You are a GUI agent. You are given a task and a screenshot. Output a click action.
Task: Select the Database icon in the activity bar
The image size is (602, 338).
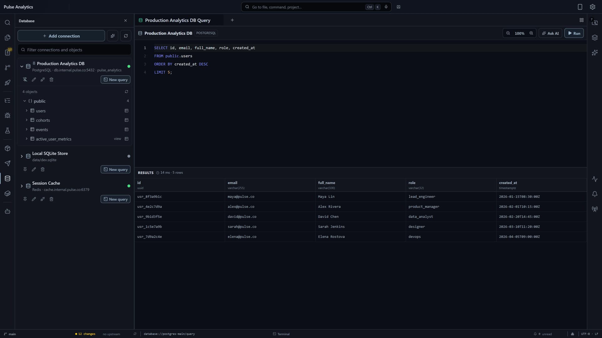8,178
